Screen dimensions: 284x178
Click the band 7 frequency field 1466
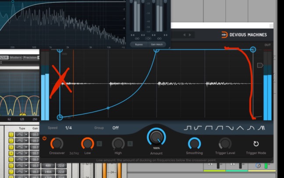point(48,172)
